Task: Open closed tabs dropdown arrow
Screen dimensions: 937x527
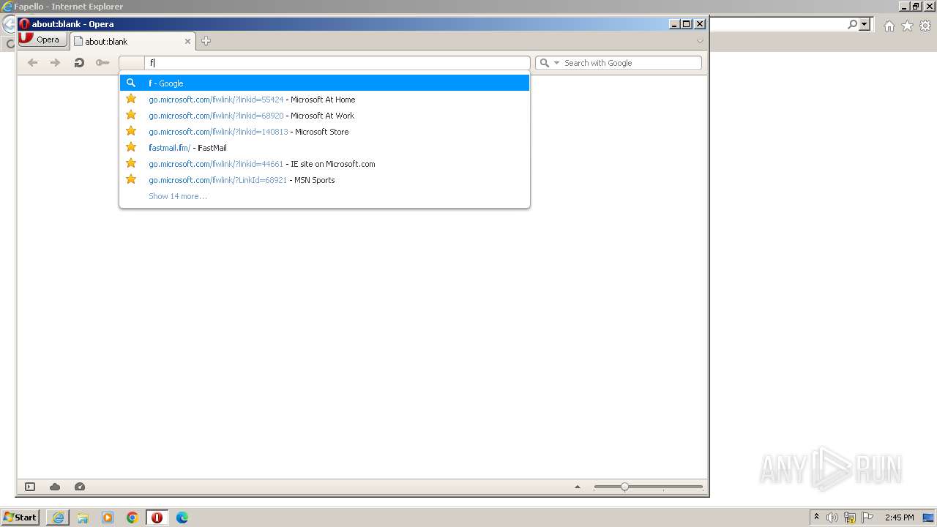Action: [x=700, y=41]
